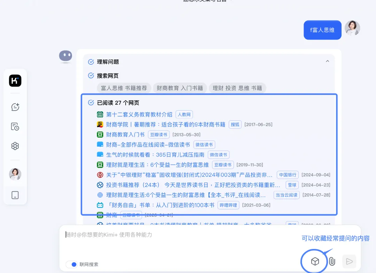376x273 pixels.
Task: Attach a file with the paperclip icon
Action: [331, 261]
